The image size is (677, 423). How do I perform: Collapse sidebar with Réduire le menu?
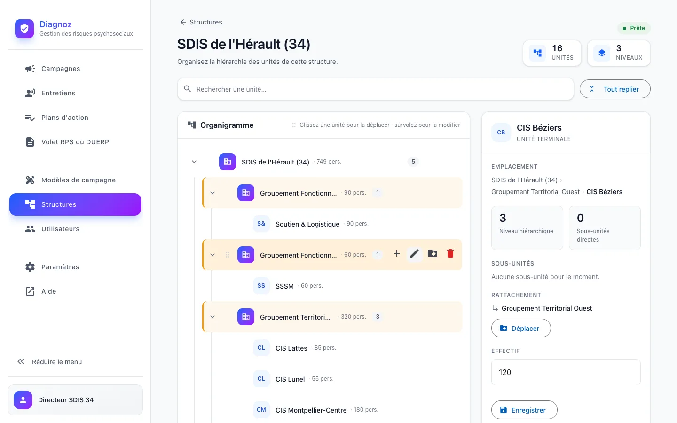click(x=75, y=362)
